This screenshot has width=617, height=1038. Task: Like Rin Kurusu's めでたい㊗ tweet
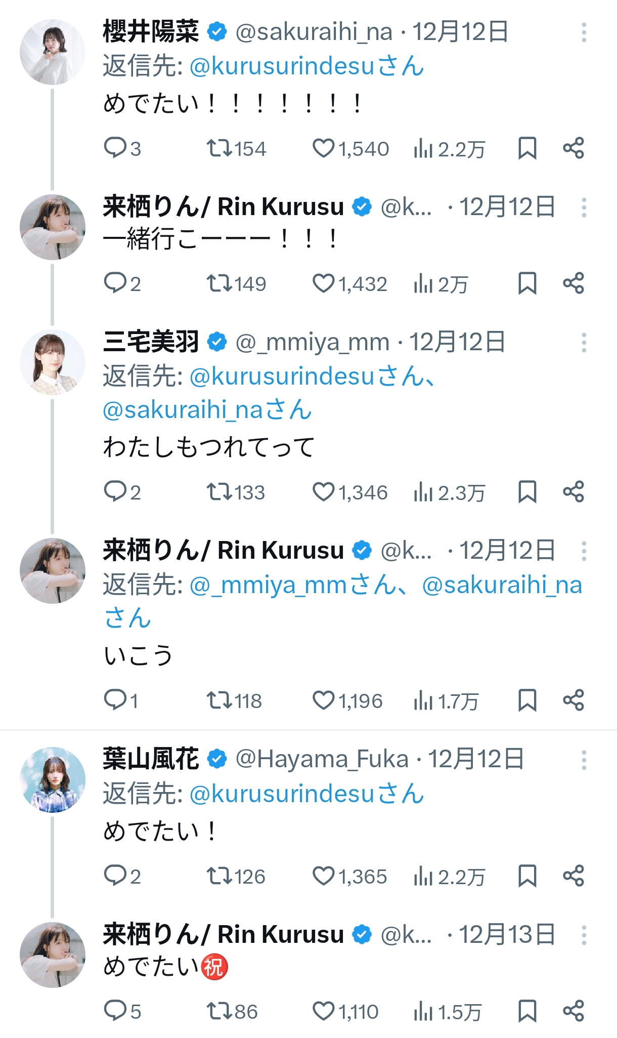pos(324,1011)
